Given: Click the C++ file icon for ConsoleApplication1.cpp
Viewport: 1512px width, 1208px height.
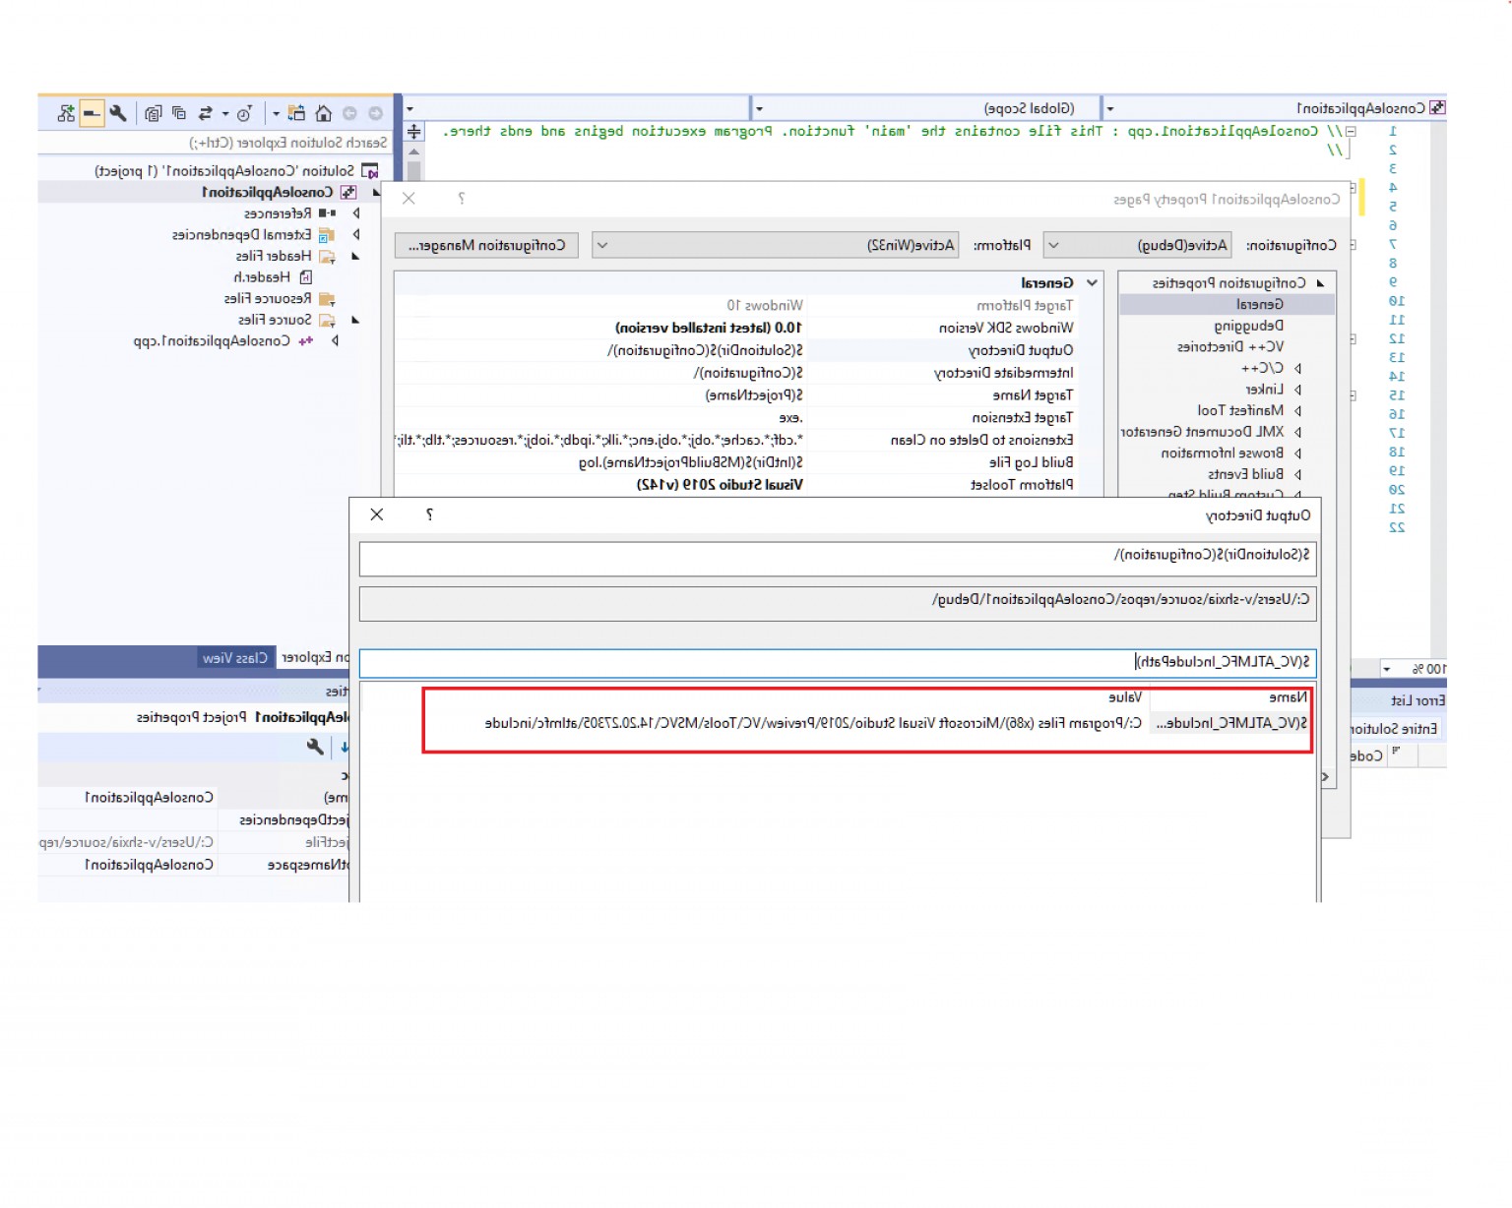Looking at the screenshot, I should pyautogui.click(x=306, y=341).
